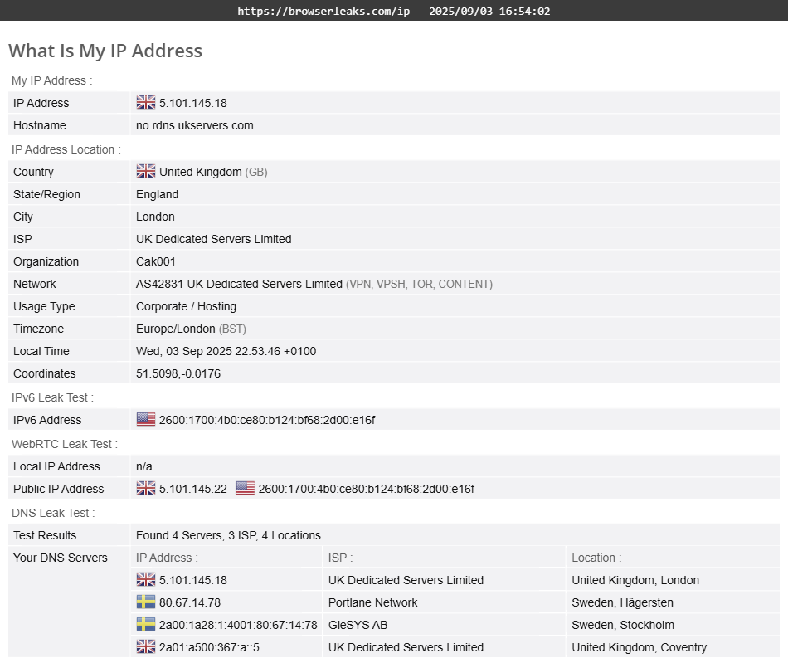Select the Corporate / Hosting usage type
788x663 pixels.
(x=186, y=307)
